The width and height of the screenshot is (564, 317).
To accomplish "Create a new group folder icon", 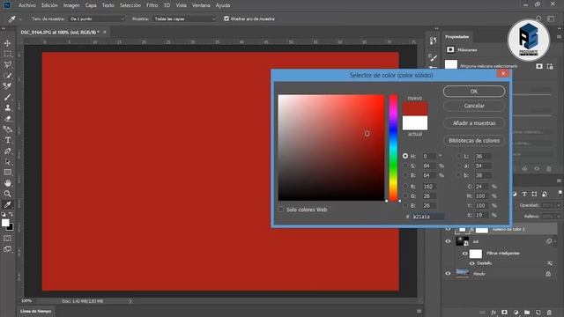I will point(527,313).
